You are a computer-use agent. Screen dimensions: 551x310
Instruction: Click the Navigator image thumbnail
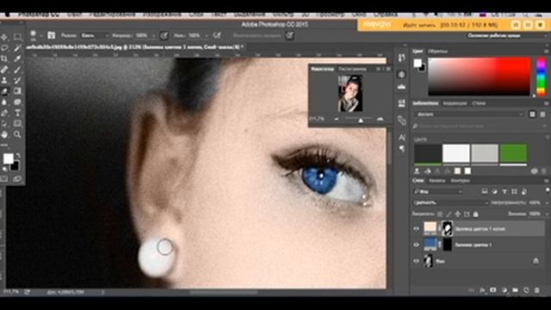point(350,93)
